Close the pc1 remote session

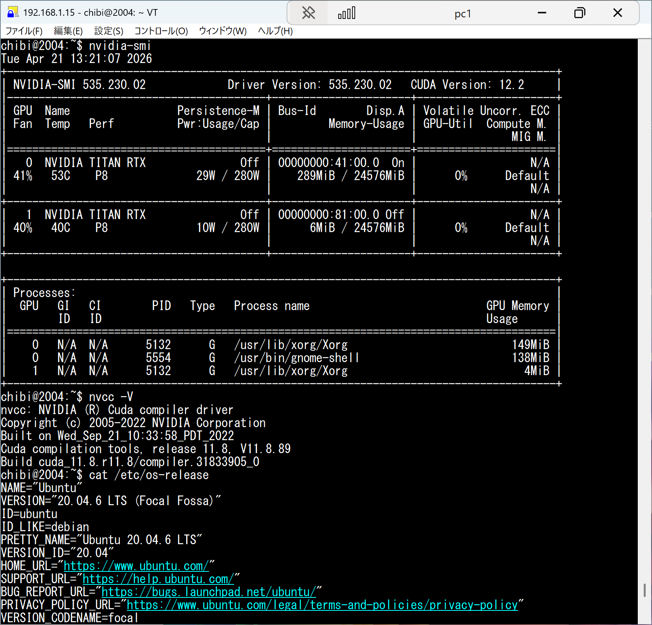618,13
